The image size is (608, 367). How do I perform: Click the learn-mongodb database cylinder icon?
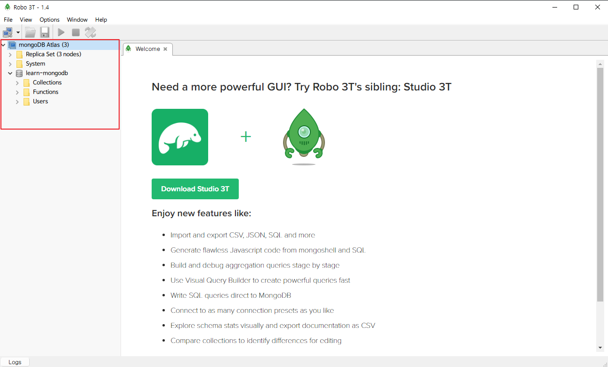(19, 73)
